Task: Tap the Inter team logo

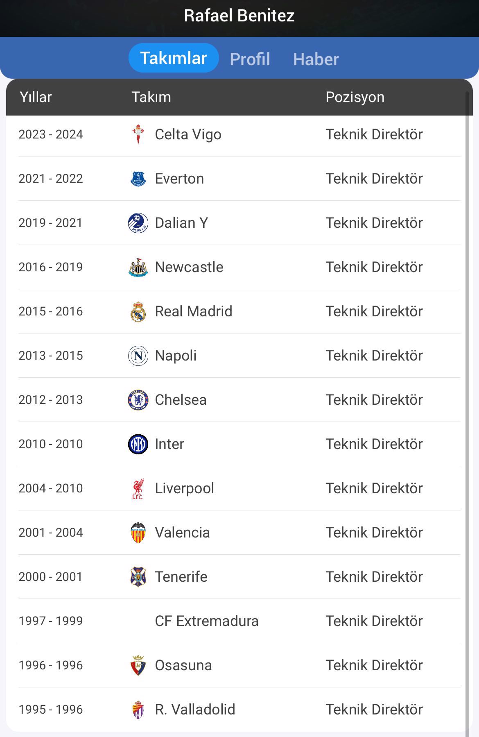Action: point(138,444)
